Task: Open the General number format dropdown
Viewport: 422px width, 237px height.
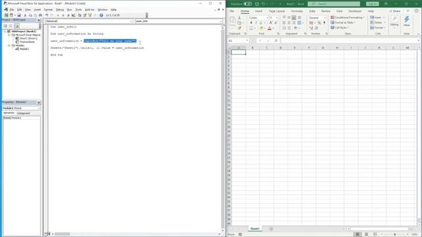Action: [325, 18]
